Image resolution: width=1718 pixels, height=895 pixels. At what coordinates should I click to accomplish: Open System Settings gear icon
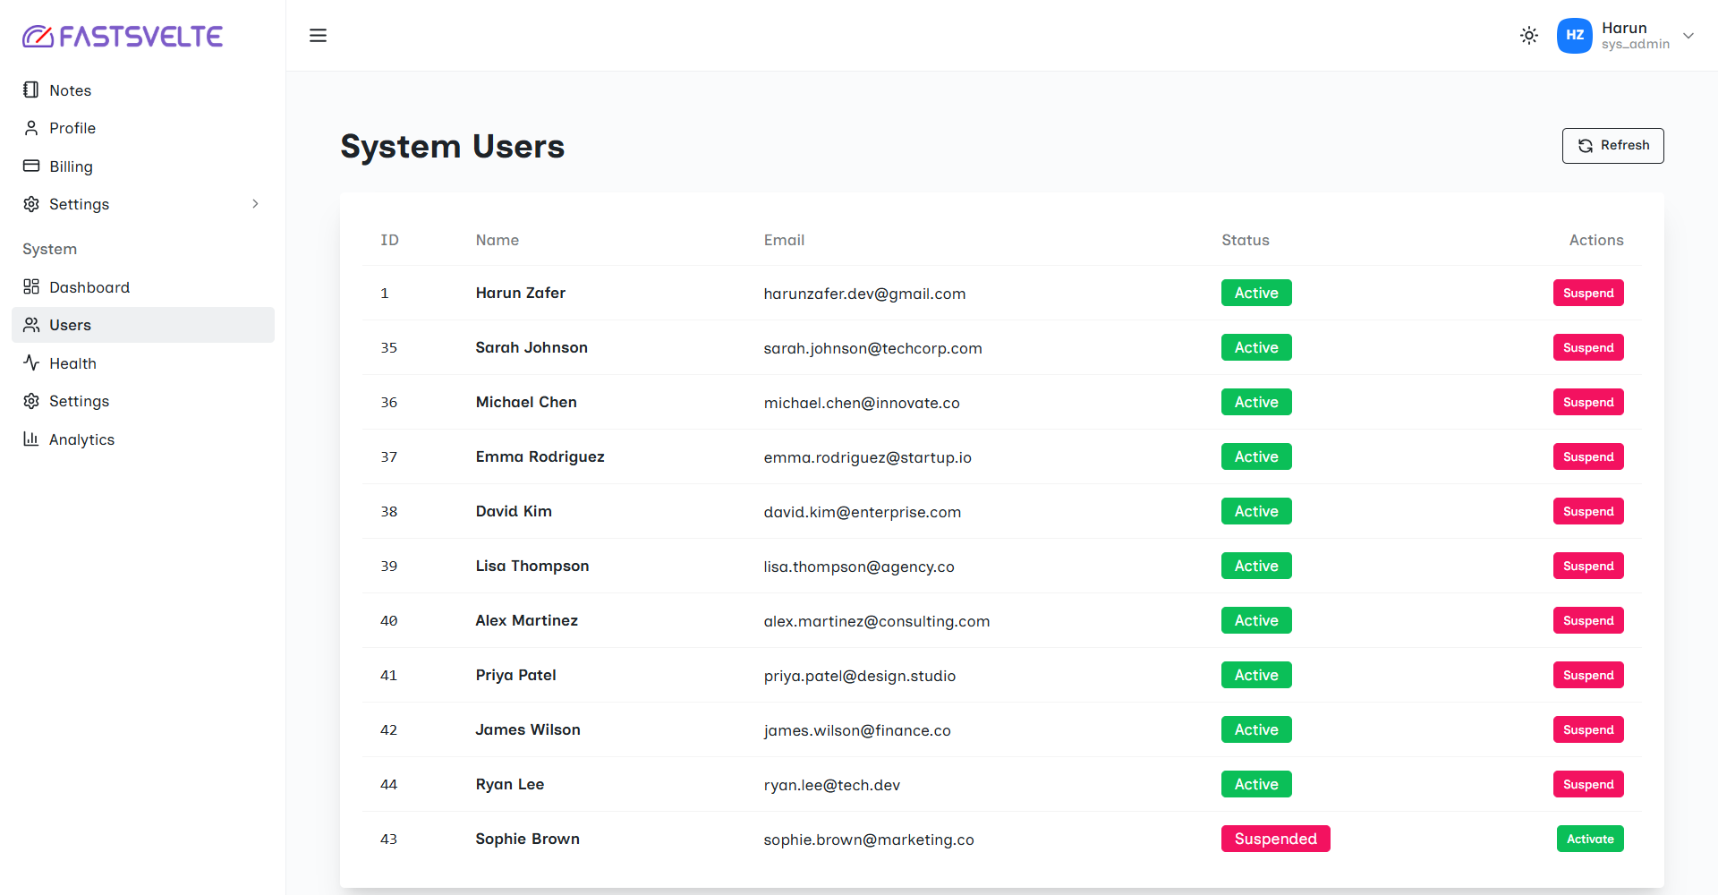point(31,401)
